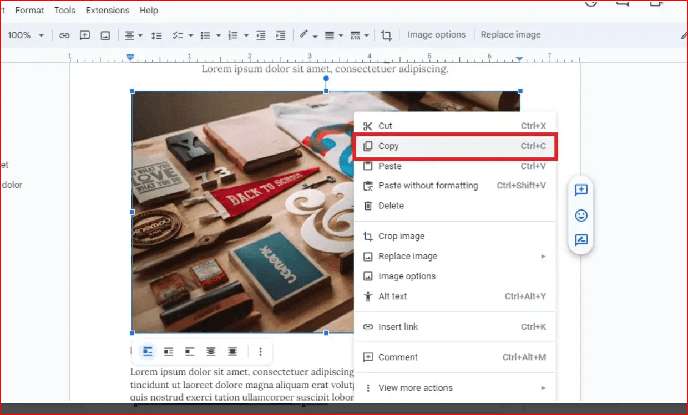The image size is (688, 415).
Task: Click the decrease indent icon
Action: click(261, 35)
